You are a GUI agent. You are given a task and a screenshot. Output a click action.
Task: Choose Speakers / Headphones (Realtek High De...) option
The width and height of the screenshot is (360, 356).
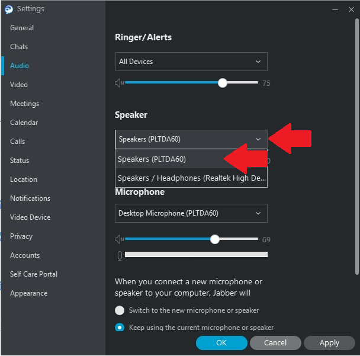coord(191,178)
